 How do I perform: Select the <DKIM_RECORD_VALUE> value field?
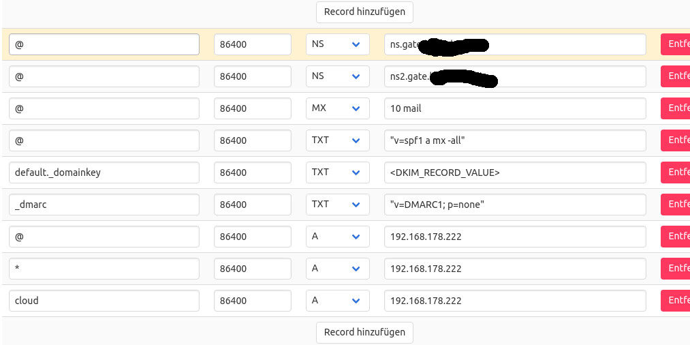point(514,172)
